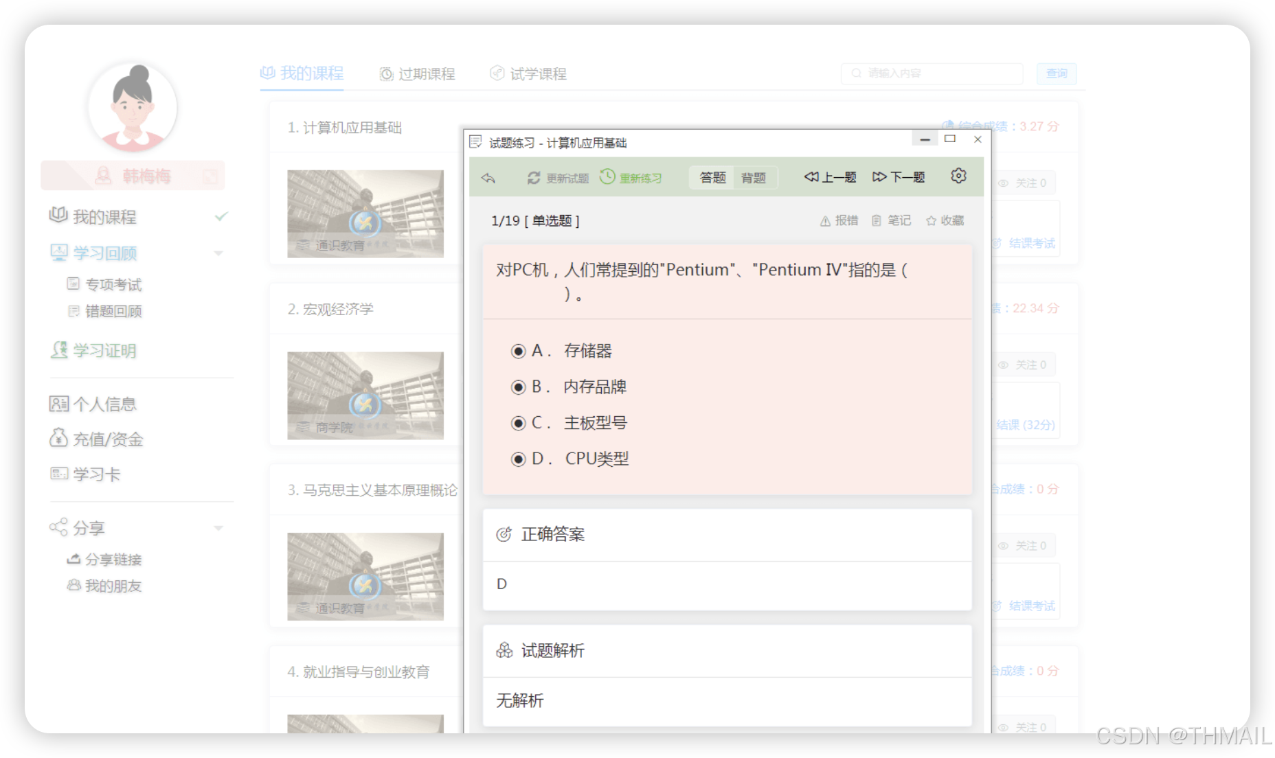Open the 笔记 notes icon
The height and width of the screenshot is (758, 1275).
(877, 220)
